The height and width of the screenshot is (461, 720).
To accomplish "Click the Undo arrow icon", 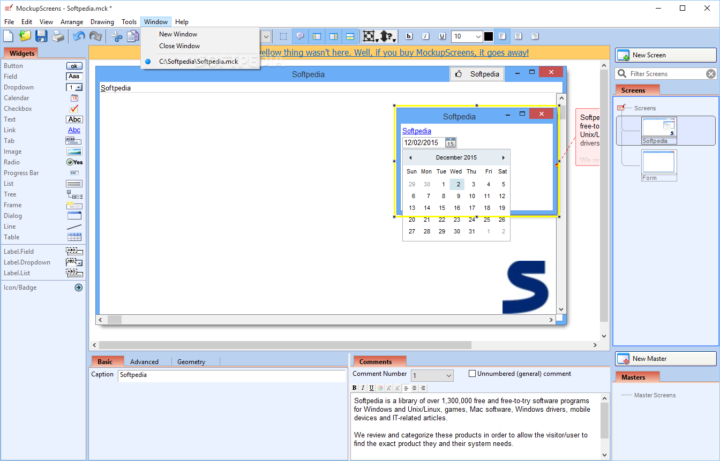I will coord(79,36).
